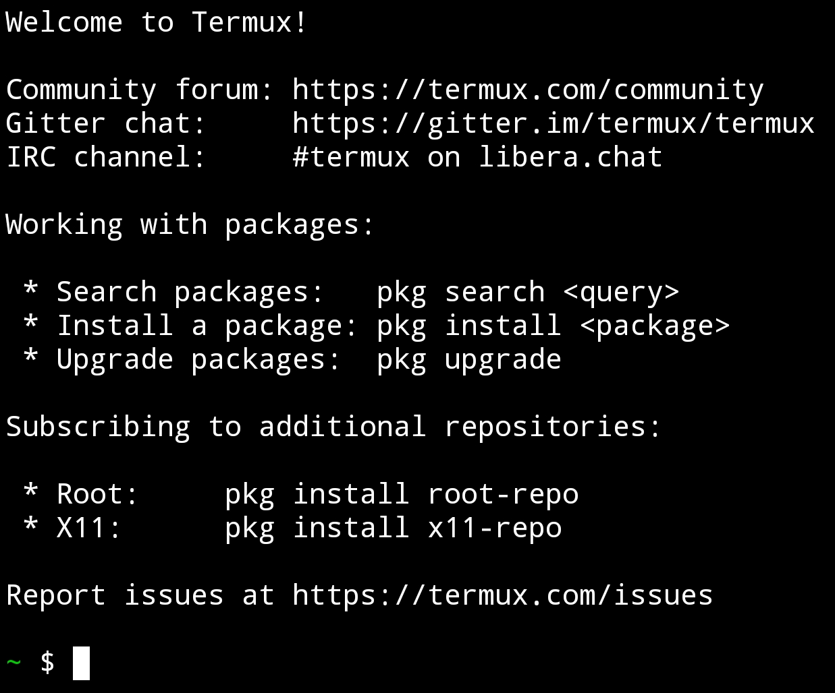Click the 'pkg search <query>' command text
This screenshot has width=835, height=693.
tap(528, 293)
